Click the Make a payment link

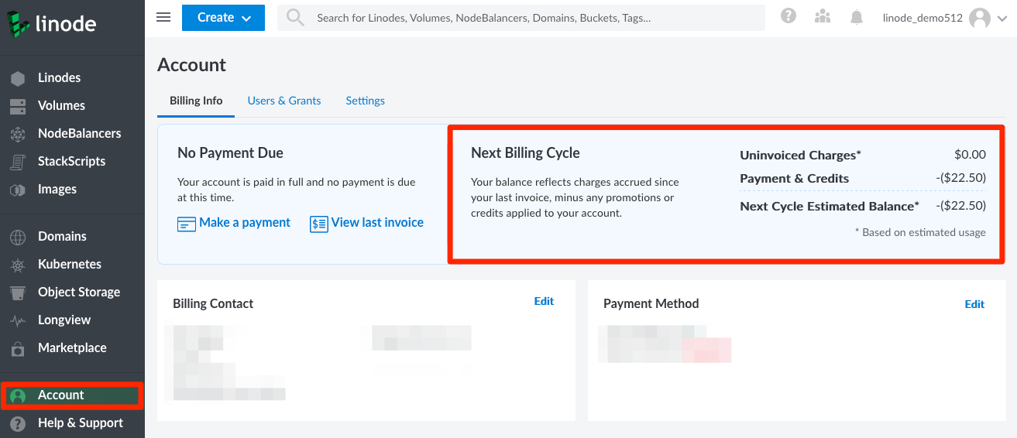tap(244, 223)
